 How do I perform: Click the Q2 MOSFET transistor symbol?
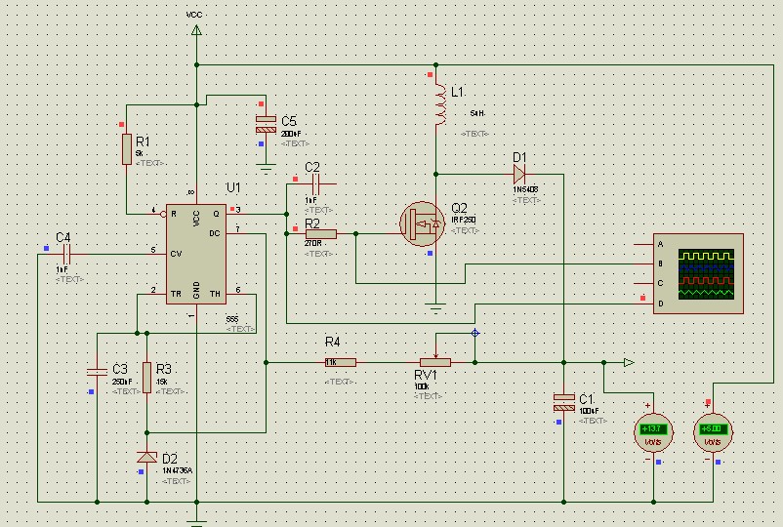click(x=421, y=225)
